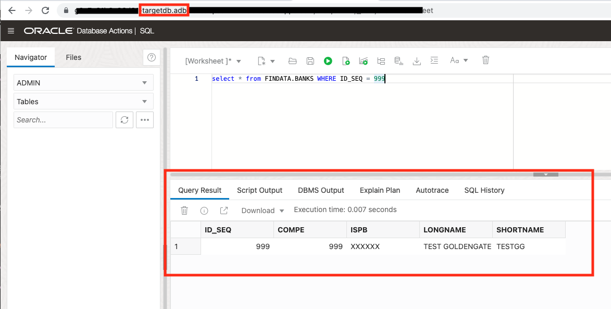Go back in browser history

tap(12, 10)
